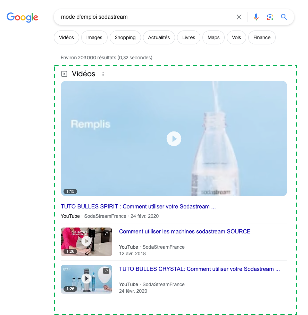This screenshot has height=315, width=308.
Task: Clear the search query with the X icon
Action: [x=239, y=17]
